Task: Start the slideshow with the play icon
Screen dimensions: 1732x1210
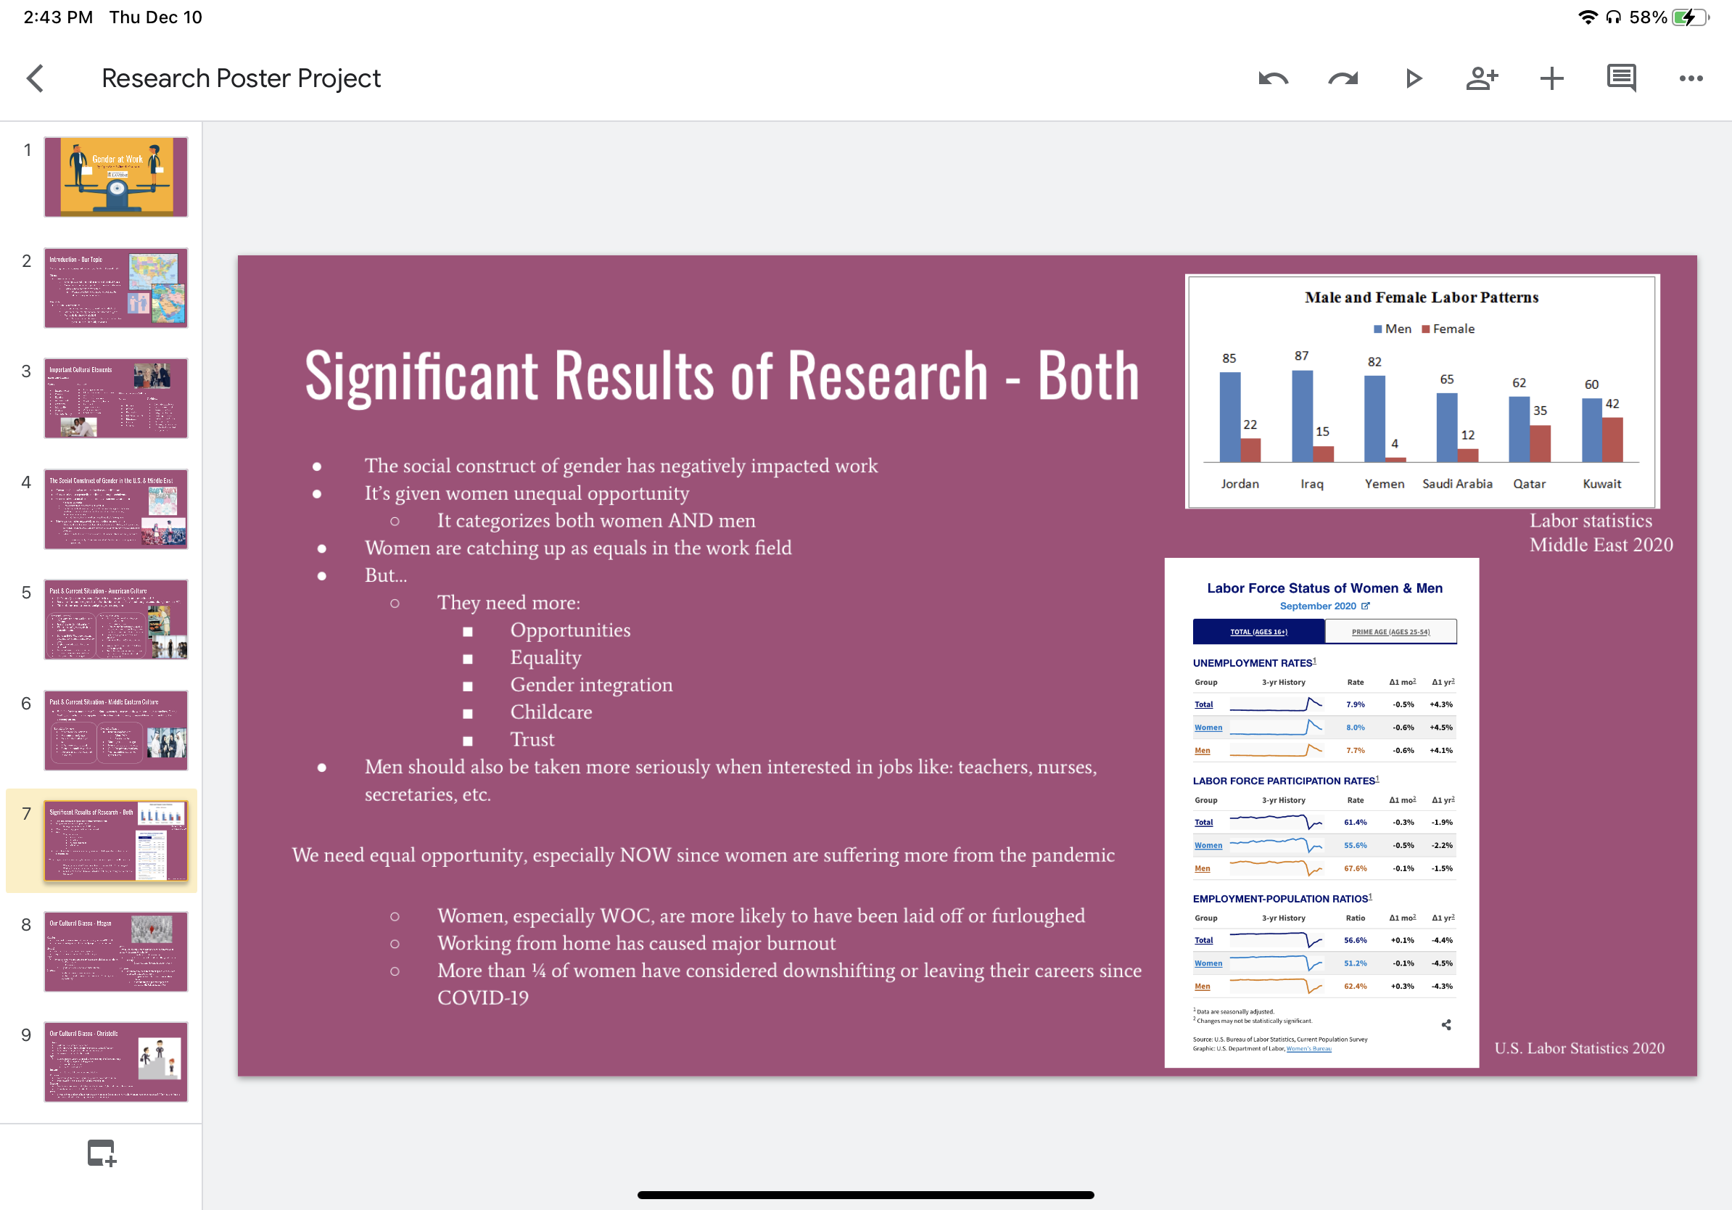Action: click(1413, 78)
